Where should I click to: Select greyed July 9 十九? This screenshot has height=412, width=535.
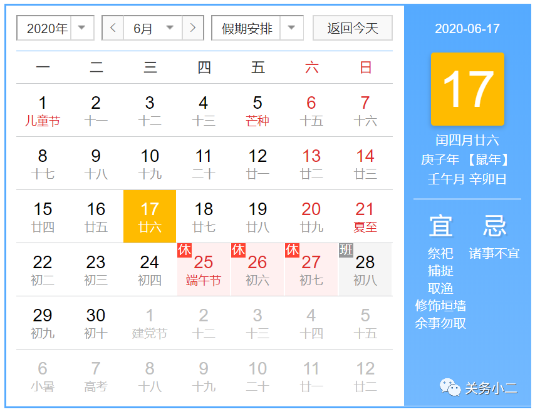pos(204,376)
